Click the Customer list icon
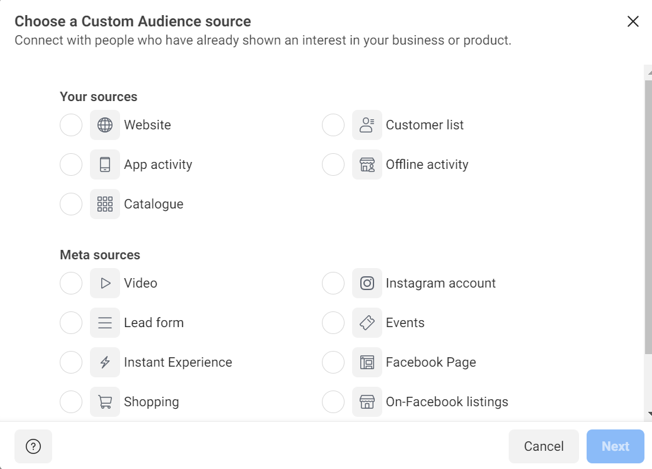Viewport: 652px width, 469px height. click(x=367, y=125)
